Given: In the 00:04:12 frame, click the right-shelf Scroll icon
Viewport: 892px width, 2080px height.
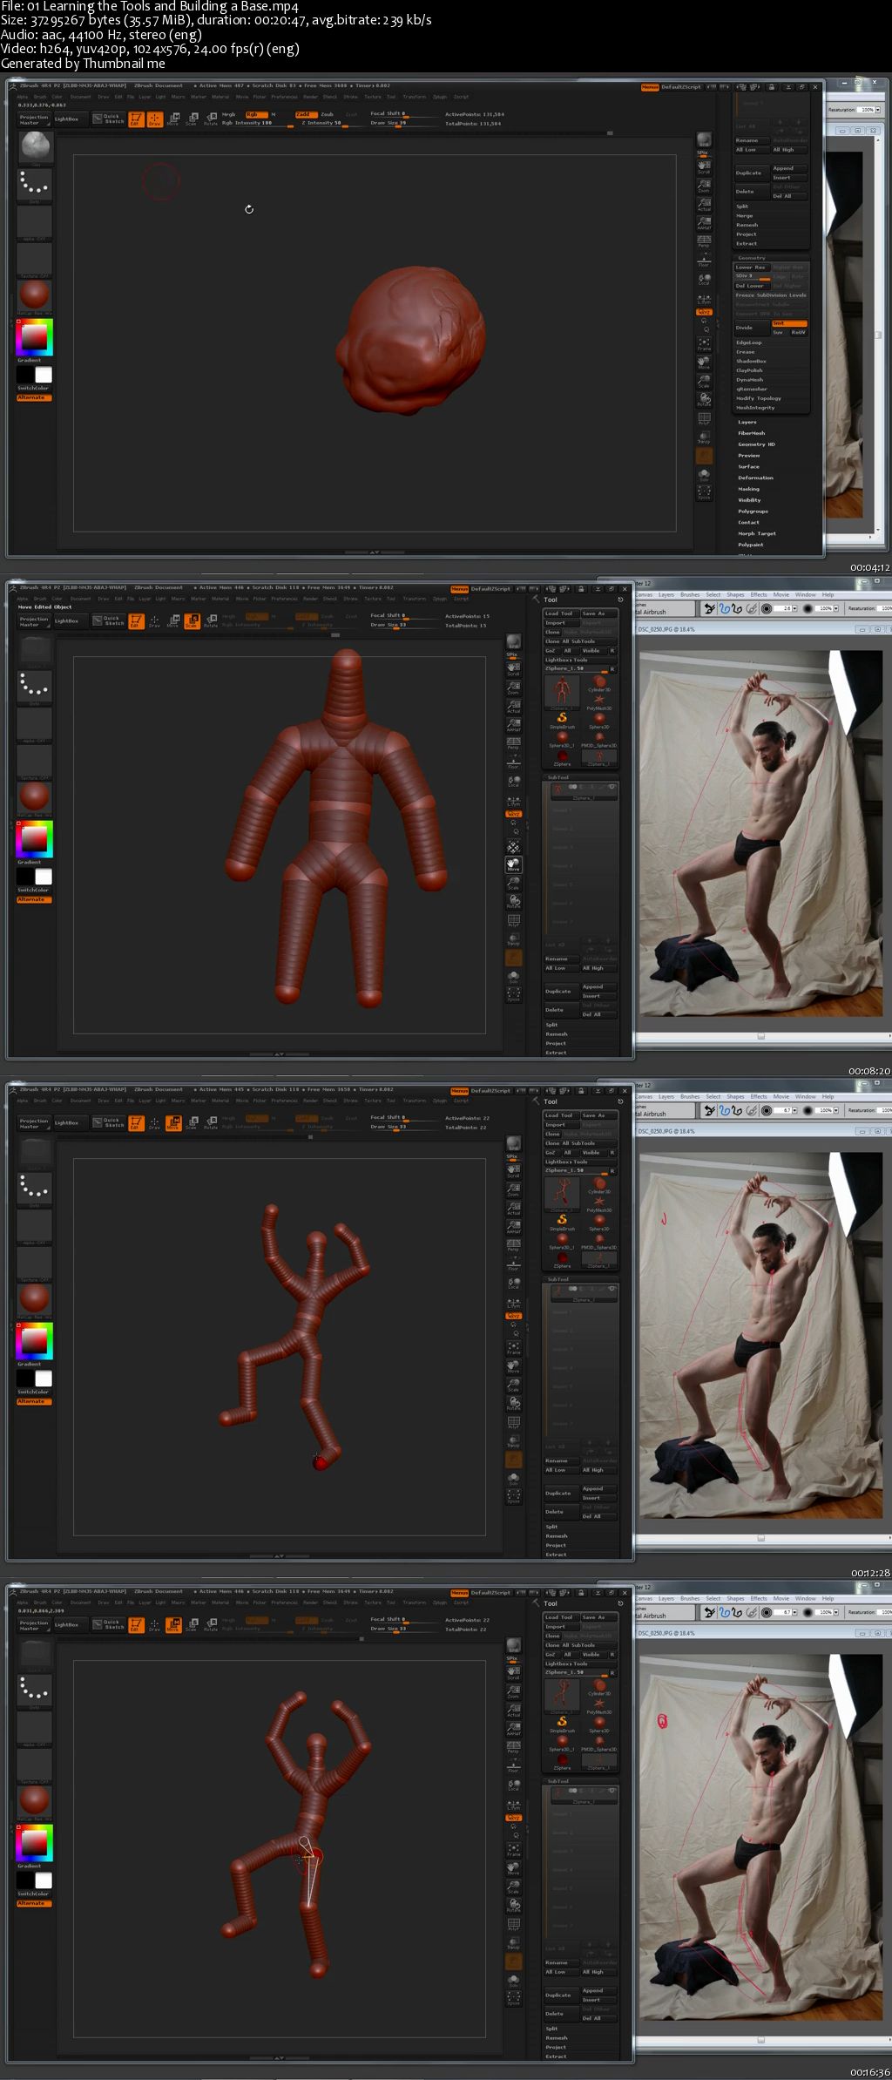Looking at the screenshot, I should pyautogui.click(x=704, y=166).
